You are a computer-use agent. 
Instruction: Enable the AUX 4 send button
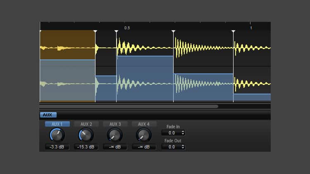point(144,124)
